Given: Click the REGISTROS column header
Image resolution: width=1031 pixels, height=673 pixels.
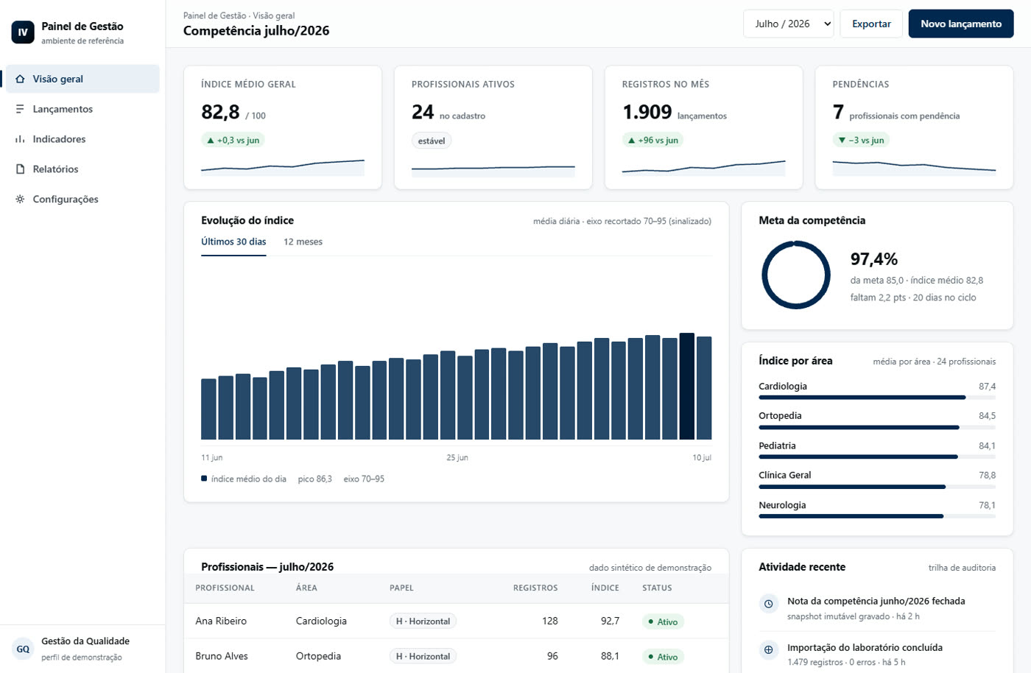Looking at the screenshot, I should (535, 588).
